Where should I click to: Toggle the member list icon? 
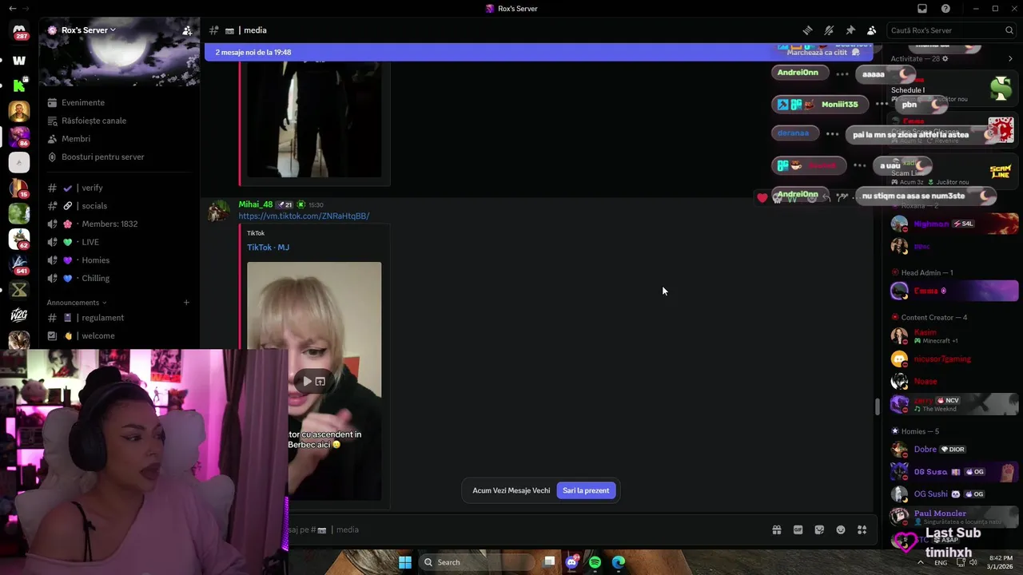[x=871, y=30]
